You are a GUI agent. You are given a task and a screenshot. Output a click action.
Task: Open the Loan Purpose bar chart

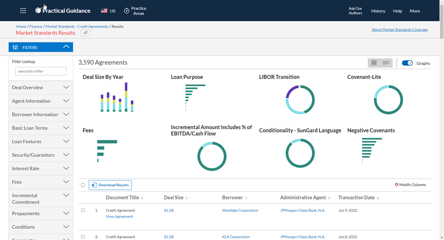click(195, 97)
